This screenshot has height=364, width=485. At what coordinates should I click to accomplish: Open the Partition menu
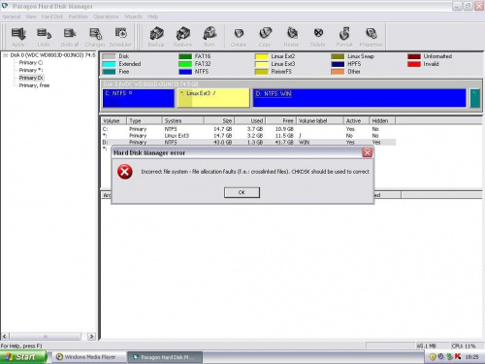(x=78, y=17)
